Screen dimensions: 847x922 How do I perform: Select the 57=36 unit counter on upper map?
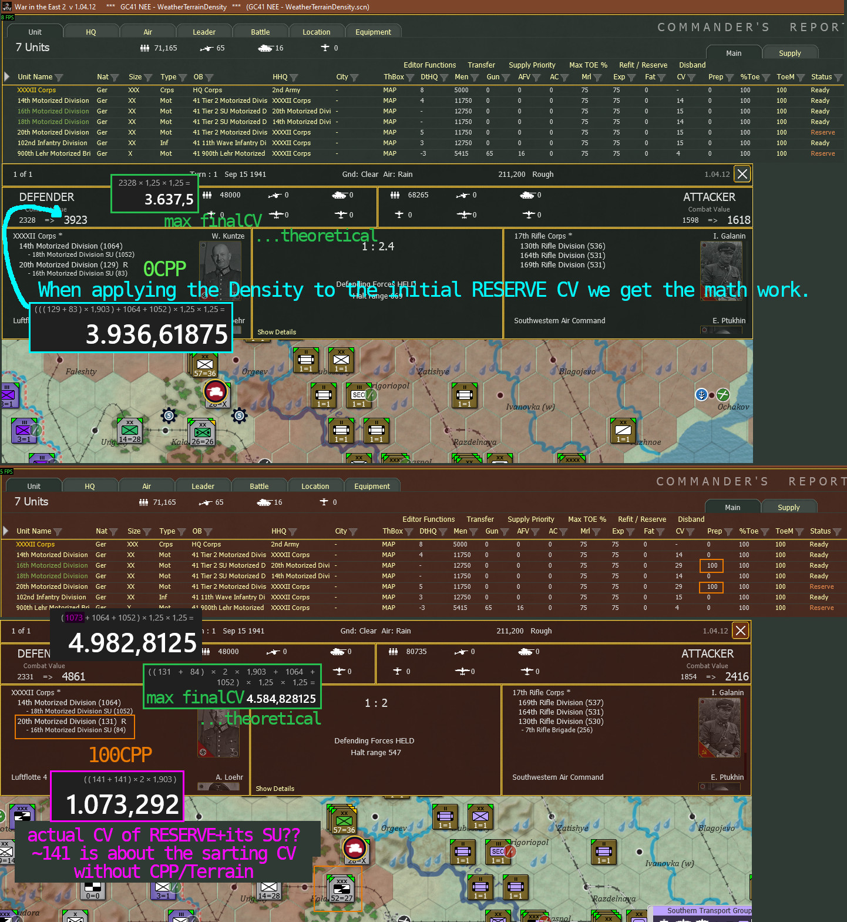(x=204, y=365)
